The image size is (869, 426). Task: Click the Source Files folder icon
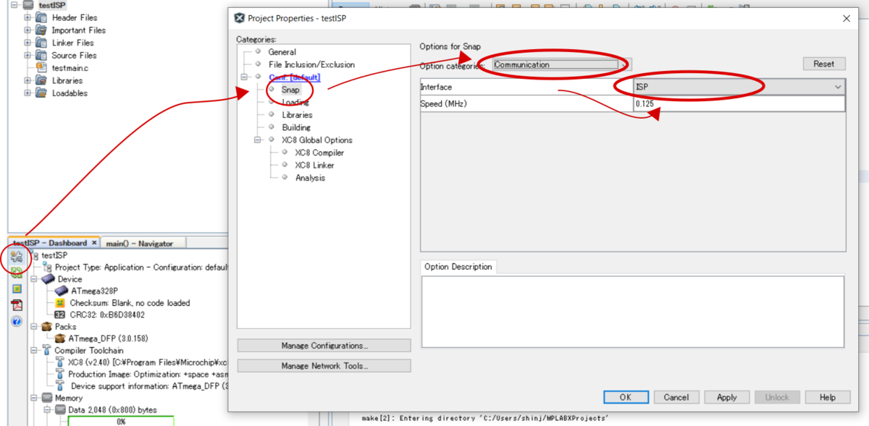(41, 55)
